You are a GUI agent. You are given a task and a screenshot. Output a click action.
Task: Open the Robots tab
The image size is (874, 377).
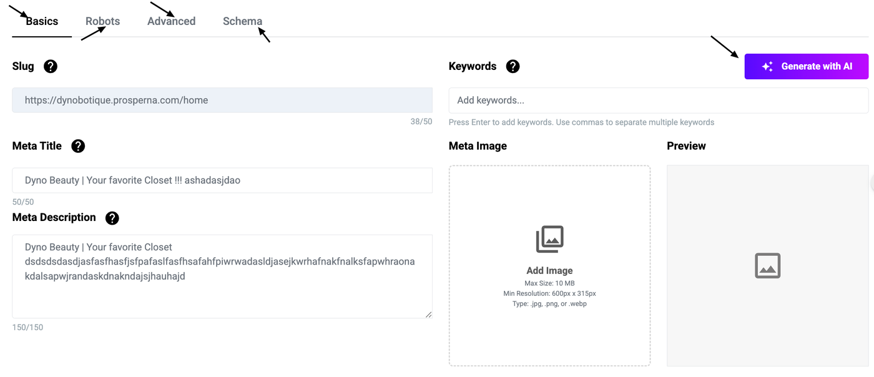pyautogui.click(x=102, y=21)
